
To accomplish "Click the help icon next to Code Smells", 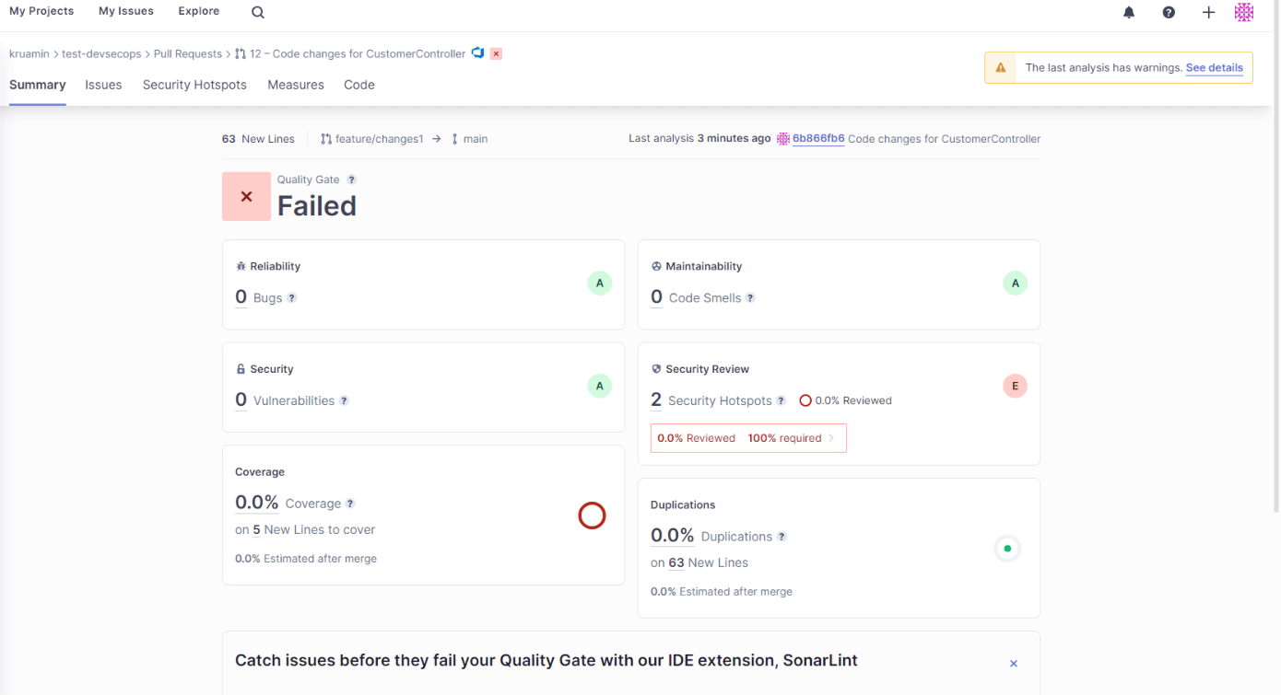I will tap(750, 298).
